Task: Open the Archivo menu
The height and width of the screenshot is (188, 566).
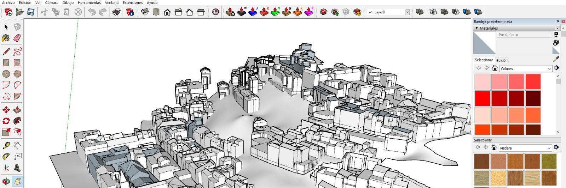Action: coord(8,2)
